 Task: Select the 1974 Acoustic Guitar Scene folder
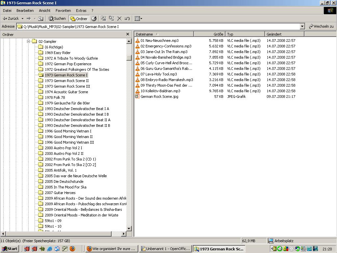tap(66, 92)
